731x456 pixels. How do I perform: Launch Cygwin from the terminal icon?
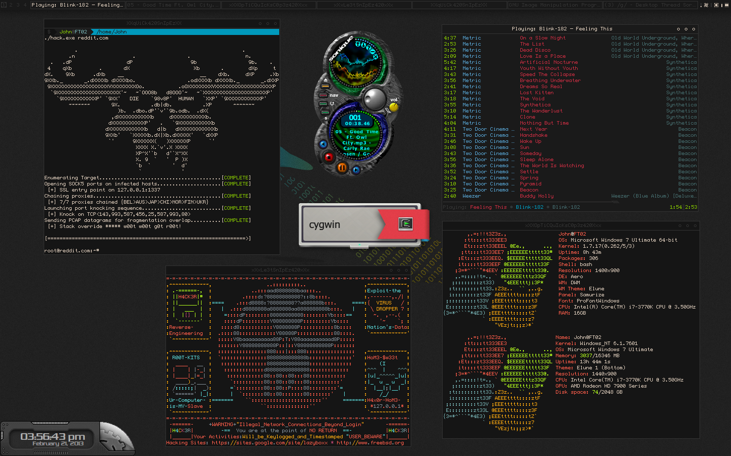tap(405, 224)
